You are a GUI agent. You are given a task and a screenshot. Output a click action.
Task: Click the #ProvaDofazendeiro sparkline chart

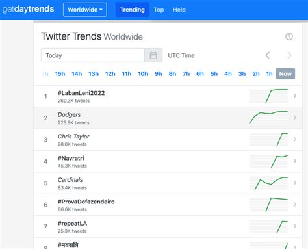pyautogui.click(x=268, y=205)
